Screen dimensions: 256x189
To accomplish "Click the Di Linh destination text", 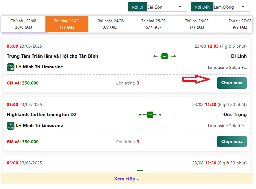I will point(239,56).
